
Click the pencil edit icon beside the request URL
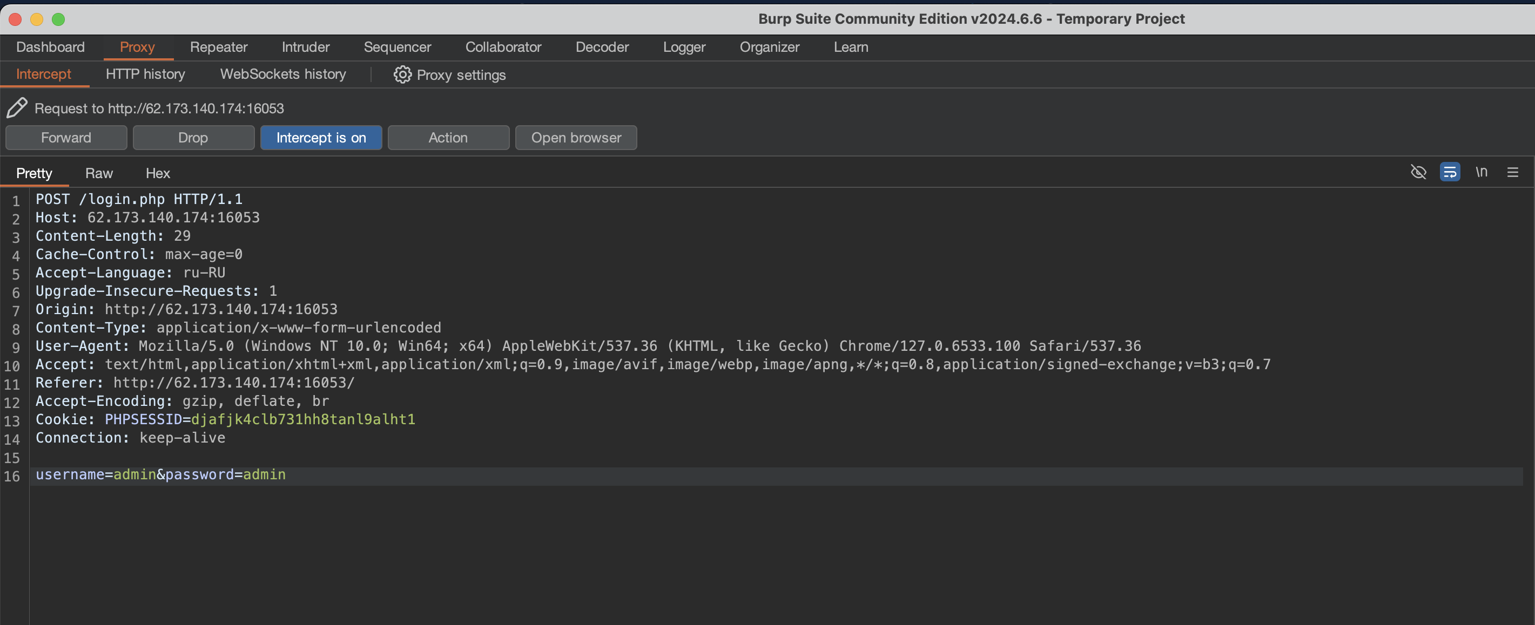[x=17, y=108]
